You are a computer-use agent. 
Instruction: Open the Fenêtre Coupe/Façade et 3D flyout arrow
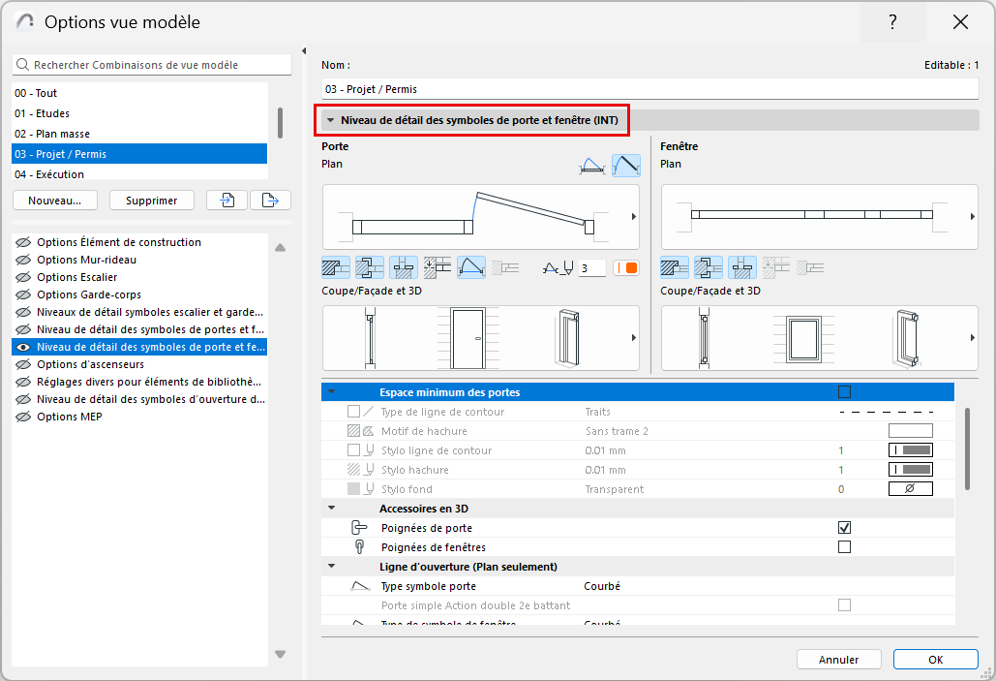[972, 338]
